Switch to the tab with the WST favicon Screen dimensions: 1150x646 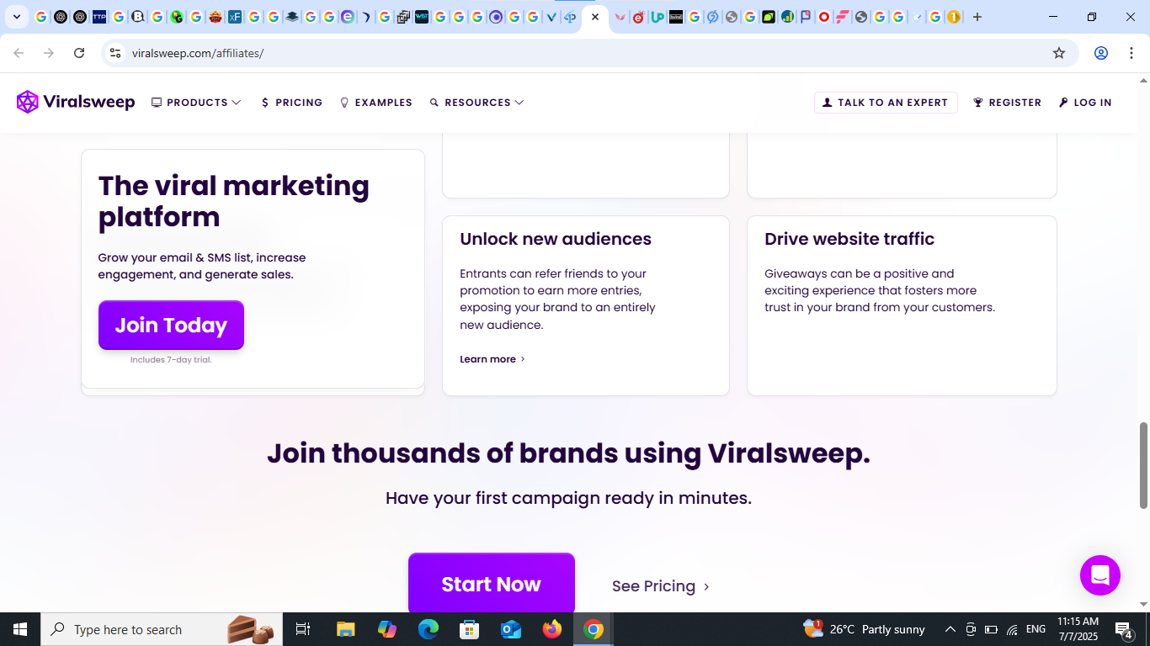pyautogui.click(x=422, y=17)
